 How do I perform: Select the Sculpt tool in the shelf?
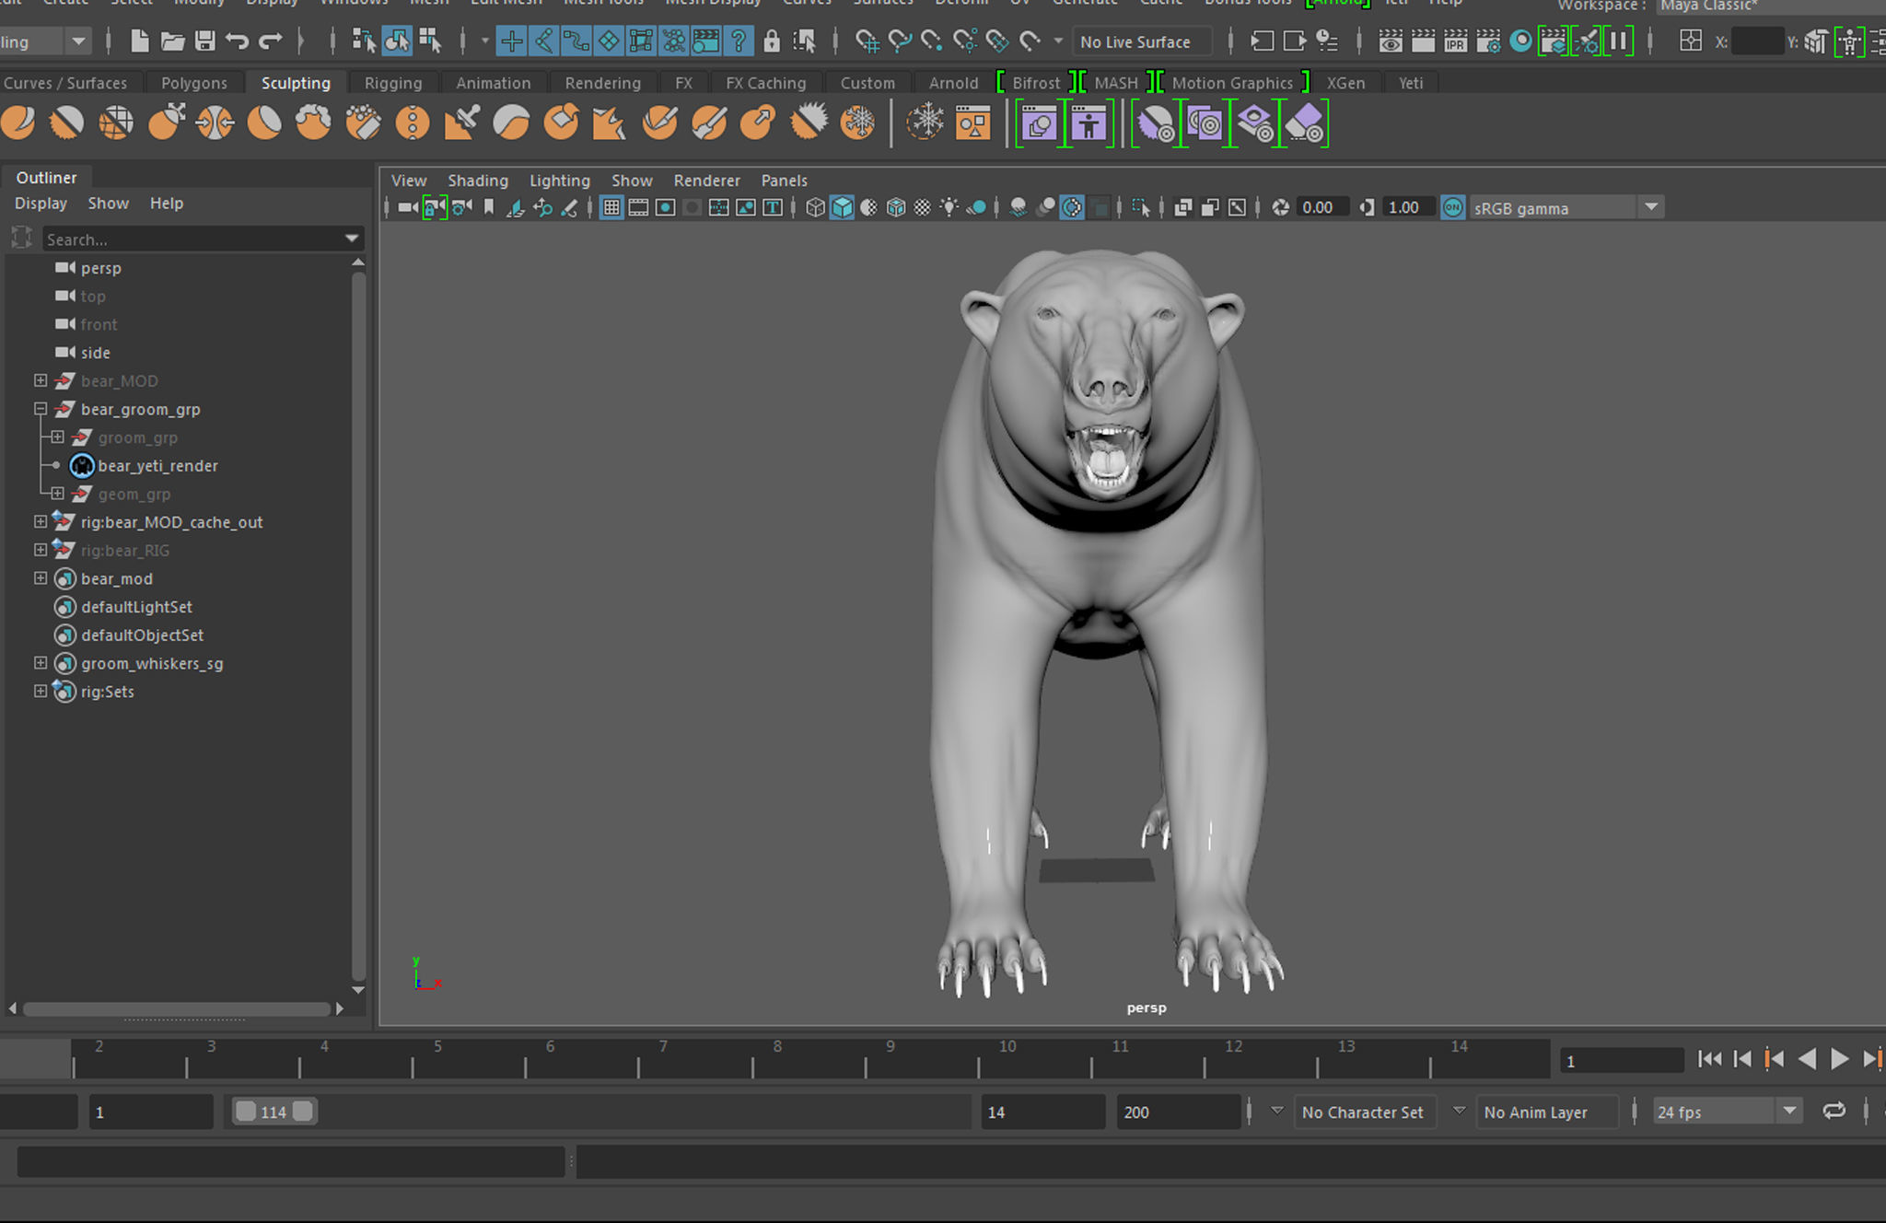click(x=18, y=122)
